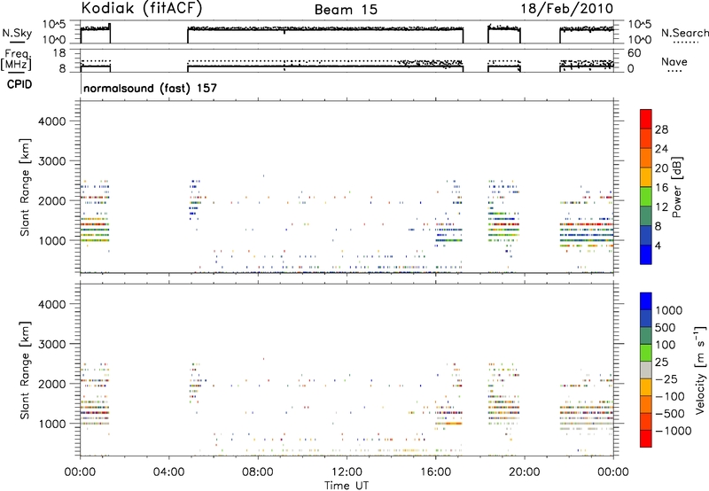
Task: Select the "CPID" row label
Action: click(x=19, y=84)
